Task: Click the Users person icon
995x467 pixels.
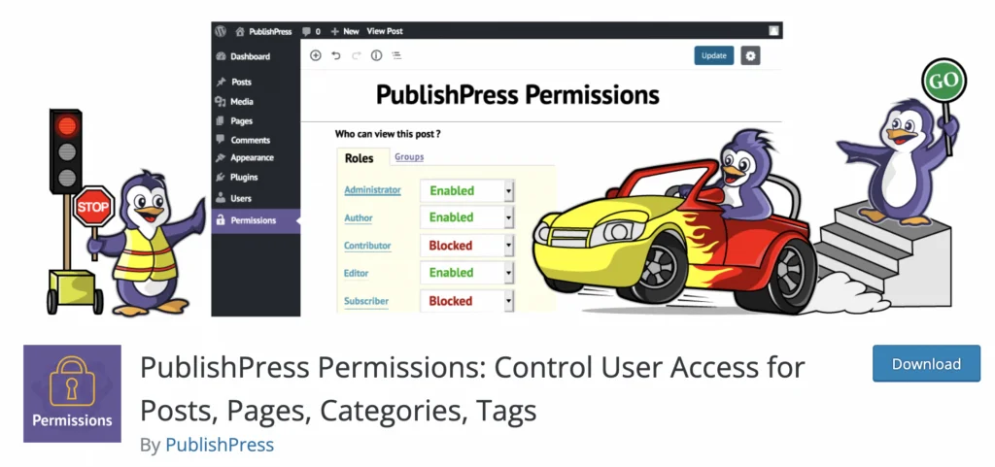Action: click(x=221, y=198)
